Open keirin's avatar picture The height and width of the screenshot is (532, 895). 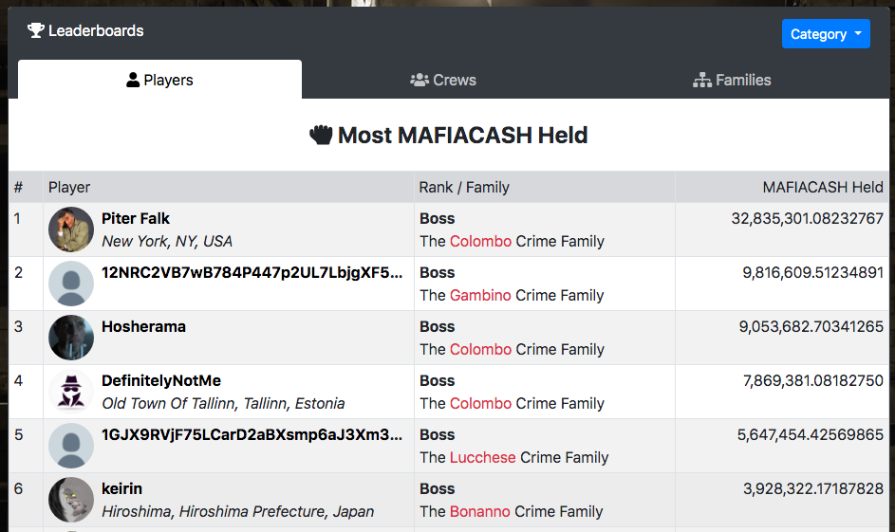click(x=71, y=500)
